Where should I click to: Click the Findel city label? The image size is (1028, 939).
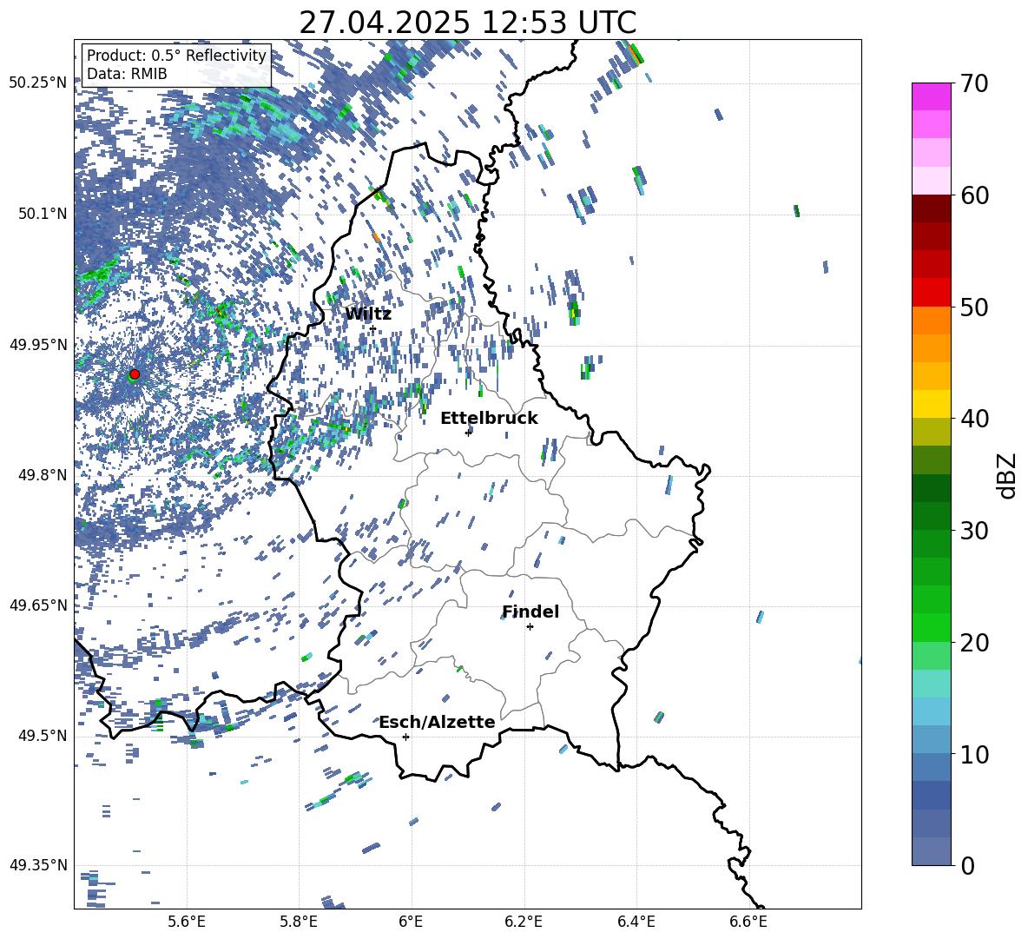coord(530,612)
